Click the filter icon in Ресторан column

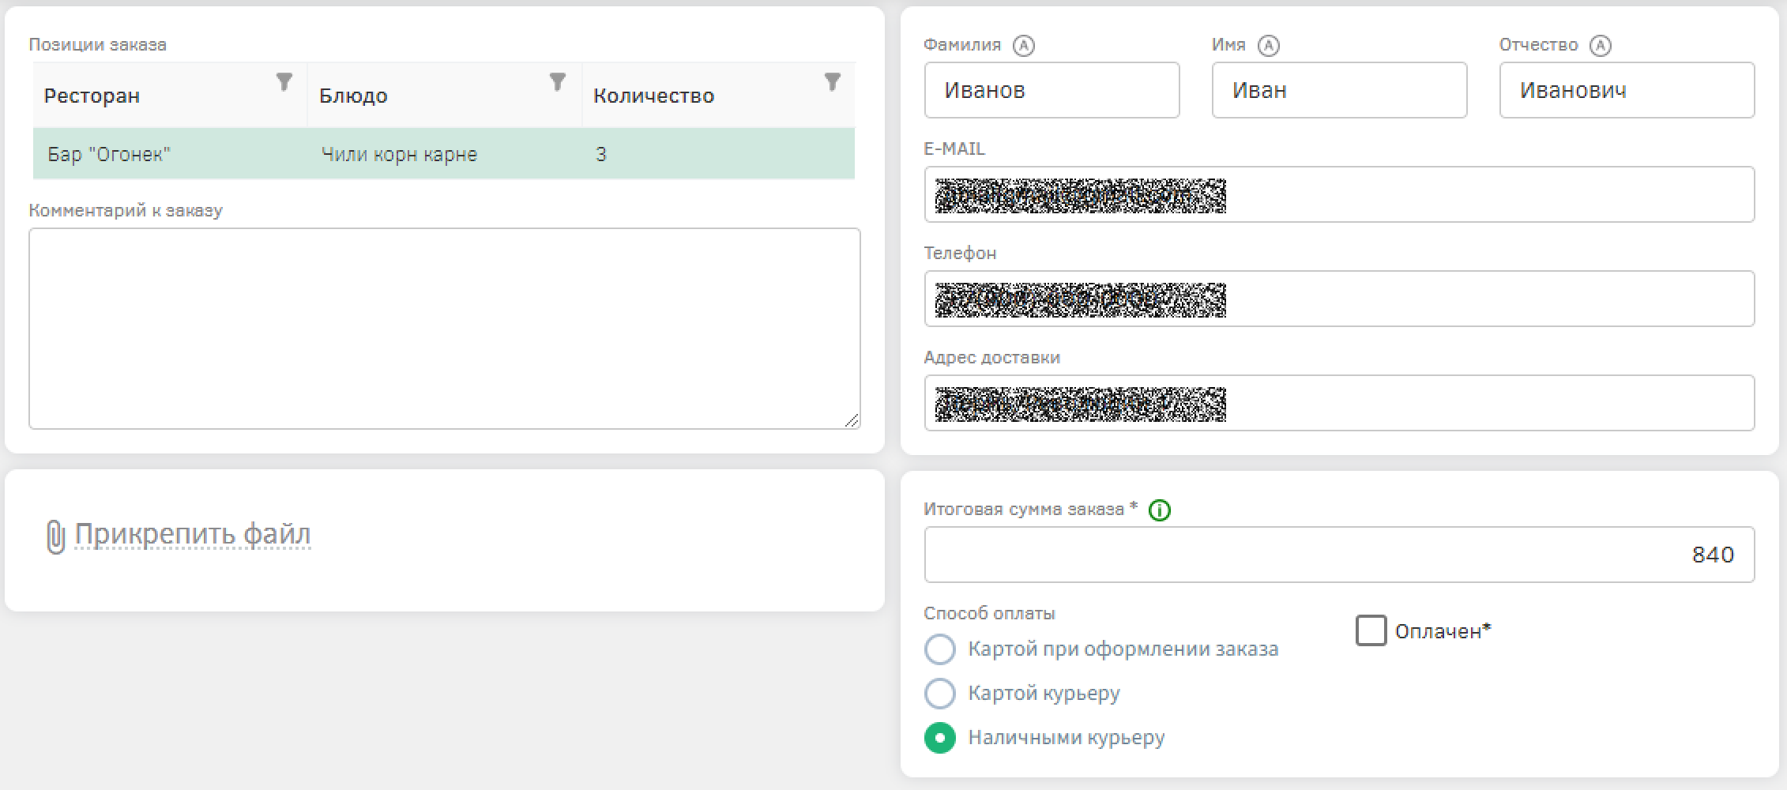pos(284,81)
